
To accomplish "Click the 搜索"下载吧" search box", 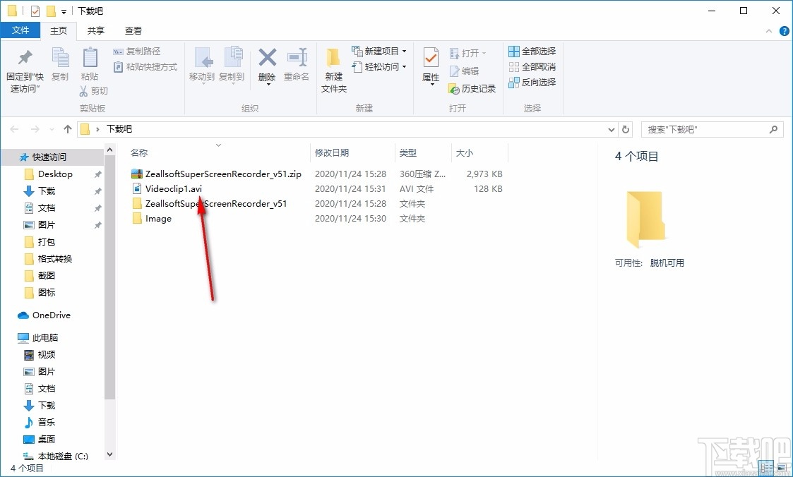I will (706, 129).
